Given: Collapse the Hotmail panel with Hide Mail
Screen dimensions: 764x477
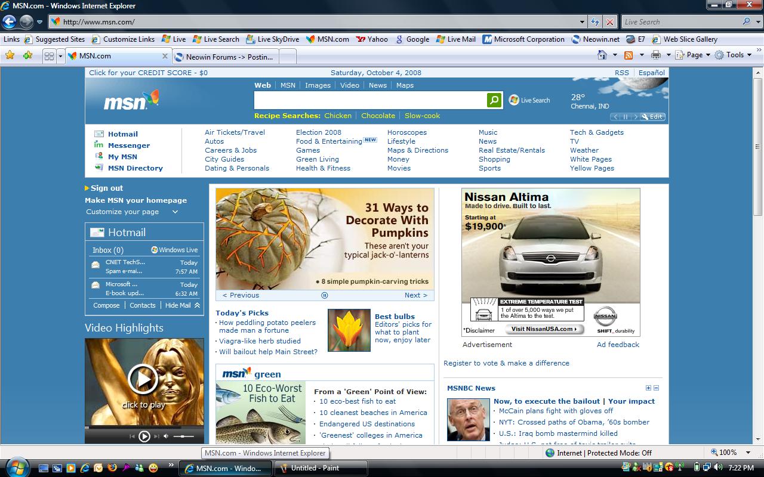Looking at the screenshot, I should 183,305.
